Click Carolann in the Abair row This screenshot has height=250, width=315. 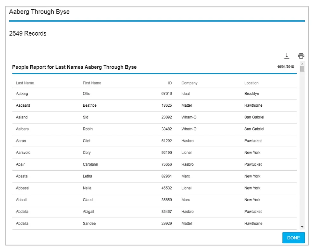click(x=90, y=164)
